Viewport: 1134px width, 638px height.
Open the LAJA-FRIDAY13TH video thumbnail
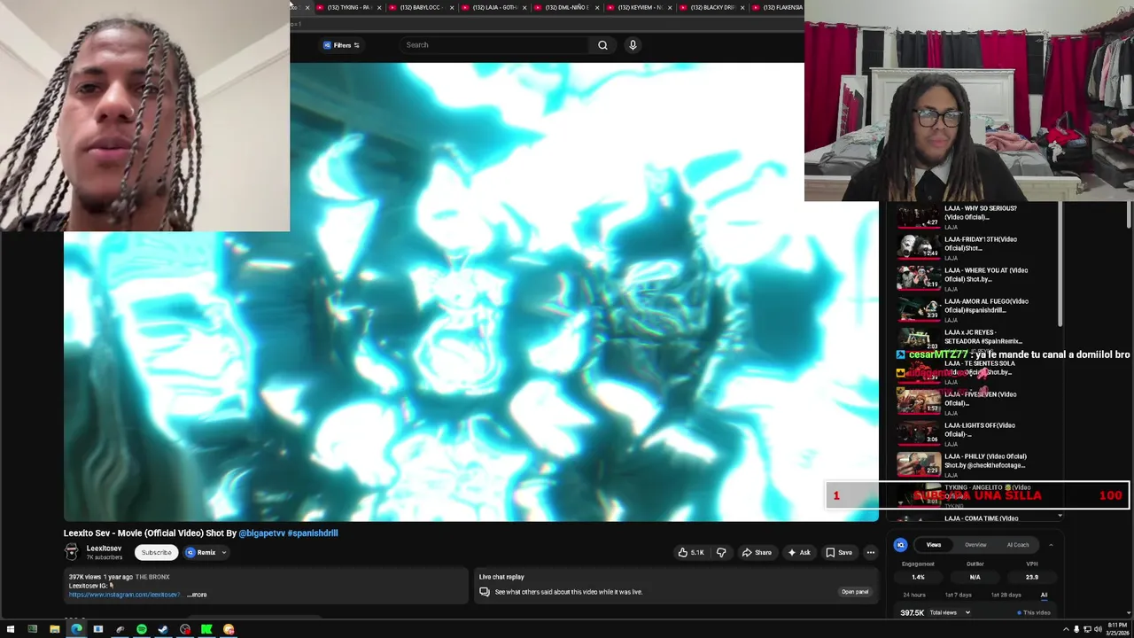(919, 247)
